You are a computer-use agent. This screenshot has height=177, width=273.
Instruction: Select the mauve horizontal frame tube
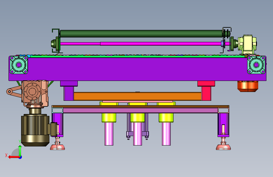(140, 111)
